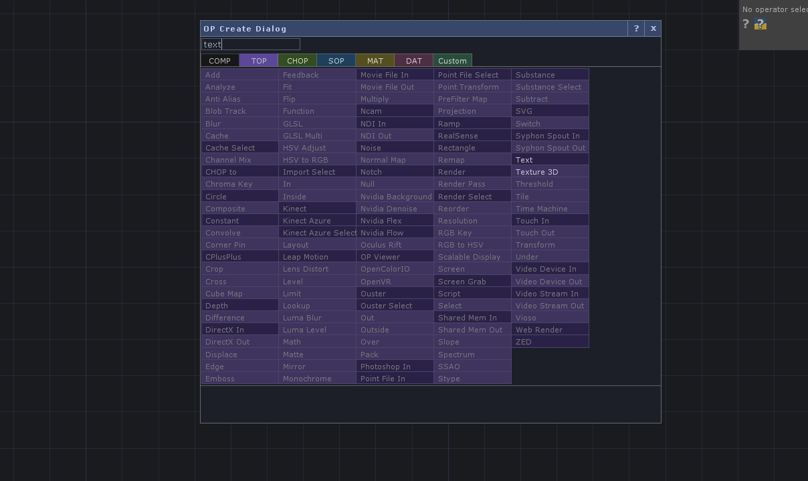Select the Texture 3D operator
The height and width of the screenshot is (481, 808).
pos(550,172)
